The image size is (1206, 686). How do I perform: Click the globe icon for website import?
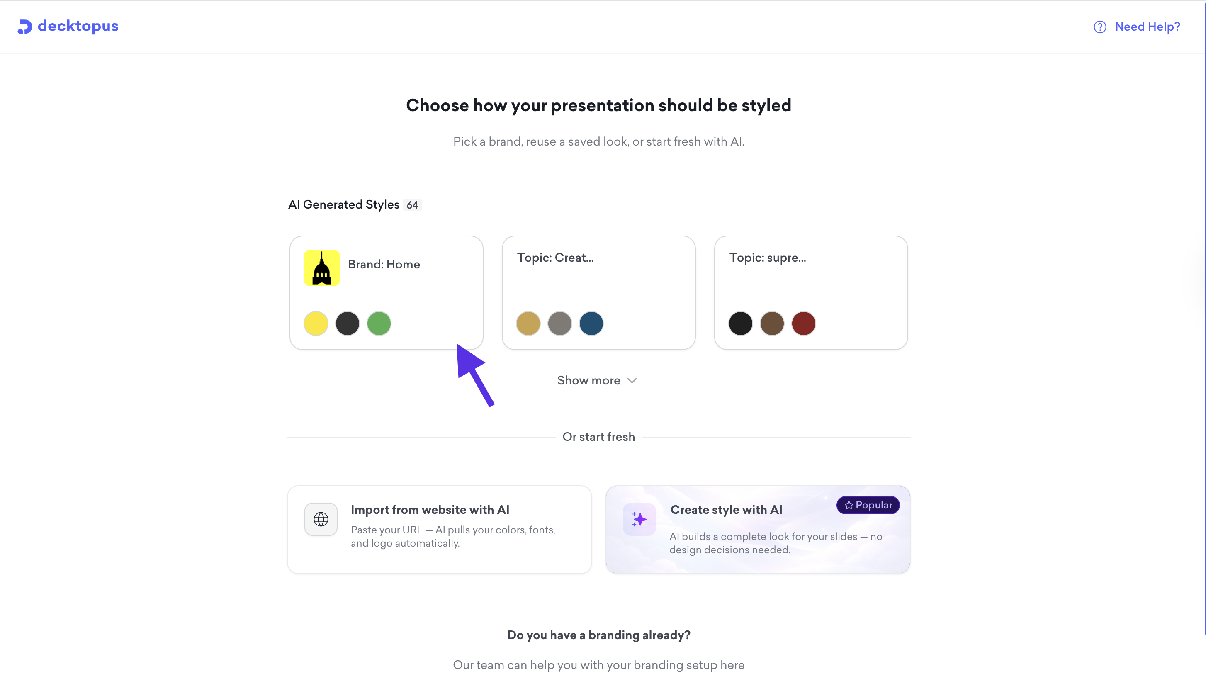click(x=321, y=519)
